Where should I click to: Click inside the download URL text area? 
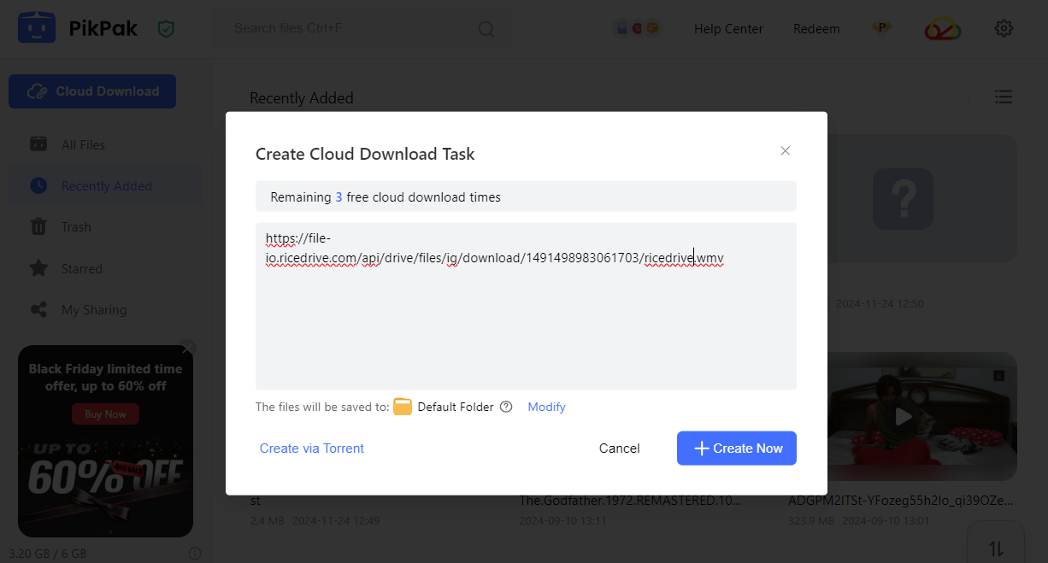coord(525,325)
